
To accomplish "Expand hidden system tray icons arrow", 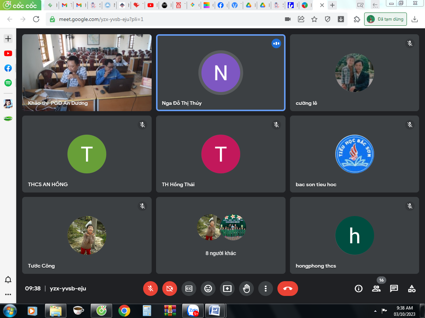I will (x=376, y=311).
